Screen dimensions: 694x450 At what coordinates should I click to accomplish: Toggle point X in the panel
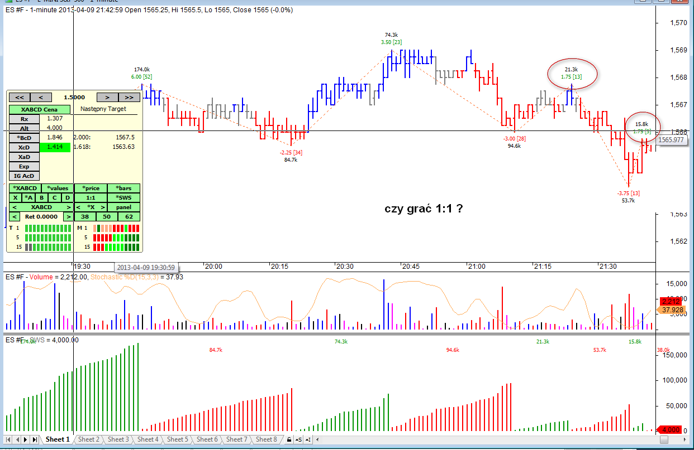[x=15, y=197]
